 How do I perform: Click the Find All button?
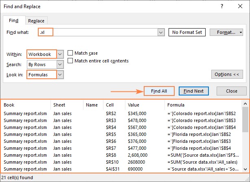[159, 91]
